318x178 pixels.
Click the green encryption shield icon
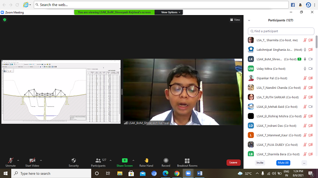pyautogui.click(x=5, y=19)
